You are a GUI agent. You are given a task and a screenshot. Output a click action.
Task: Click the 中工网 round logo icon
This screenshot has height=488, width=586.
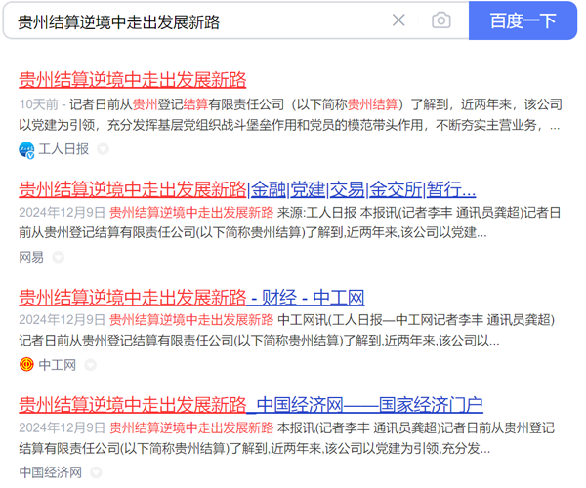coord(27,365)
